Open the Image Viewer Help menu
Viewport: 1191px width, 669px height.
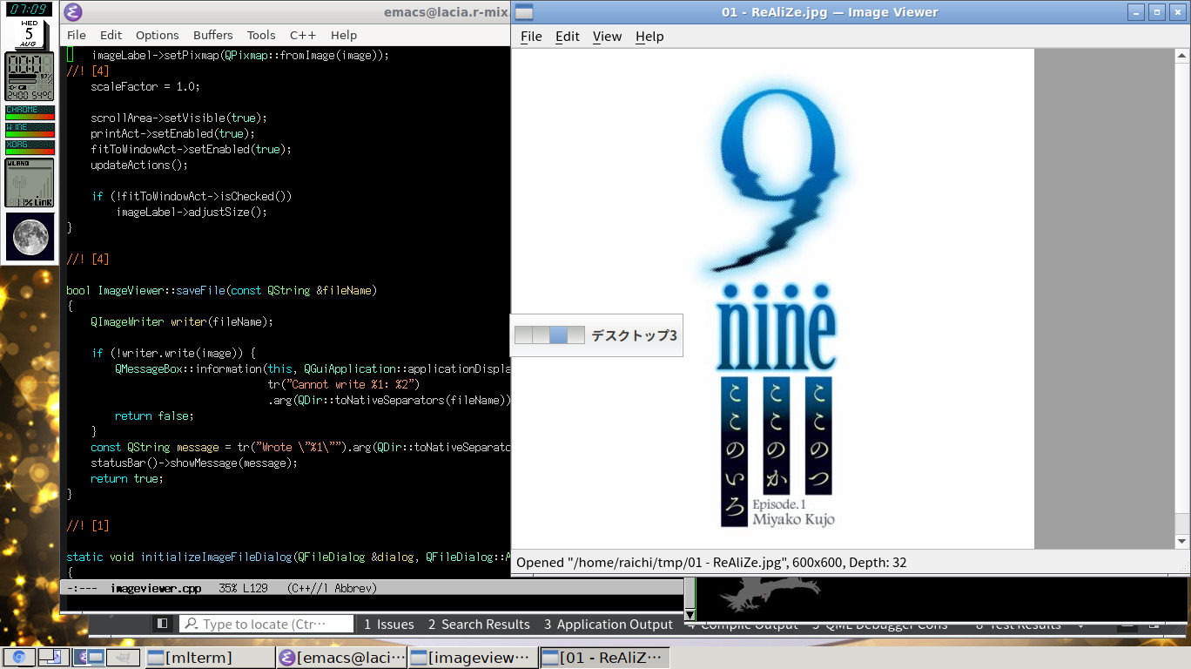pos(649,36)
